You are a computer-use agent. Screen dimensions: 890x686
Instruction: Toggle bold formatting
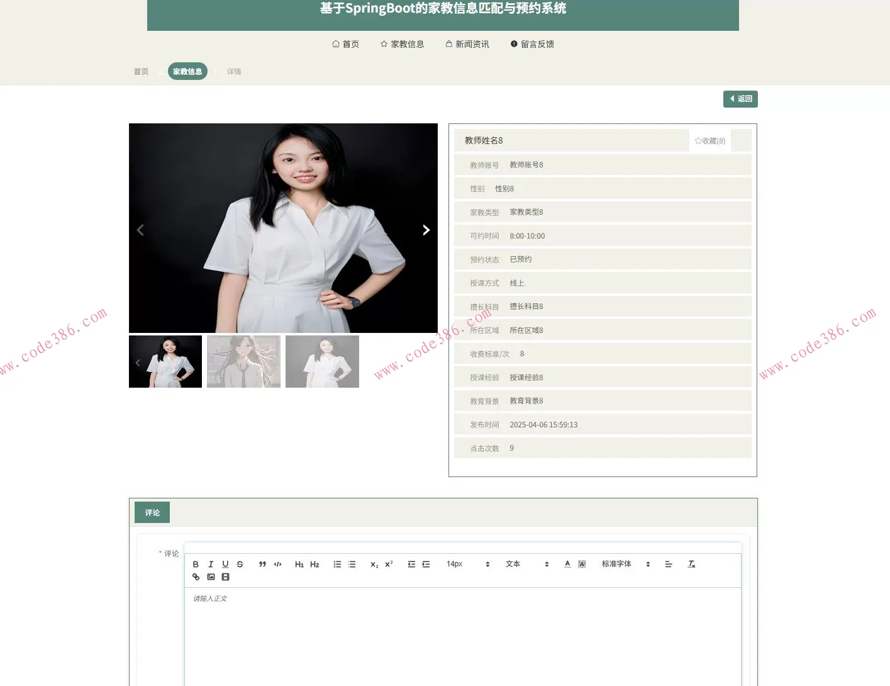(x=196, y=564)
